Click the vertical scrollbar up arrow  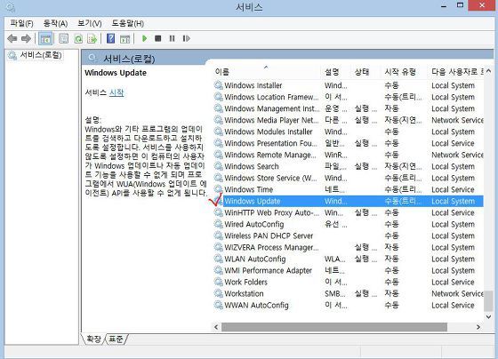tap(488, 71)
